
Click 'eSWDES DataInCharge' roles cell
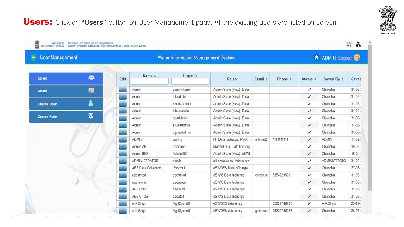[231, 168]
